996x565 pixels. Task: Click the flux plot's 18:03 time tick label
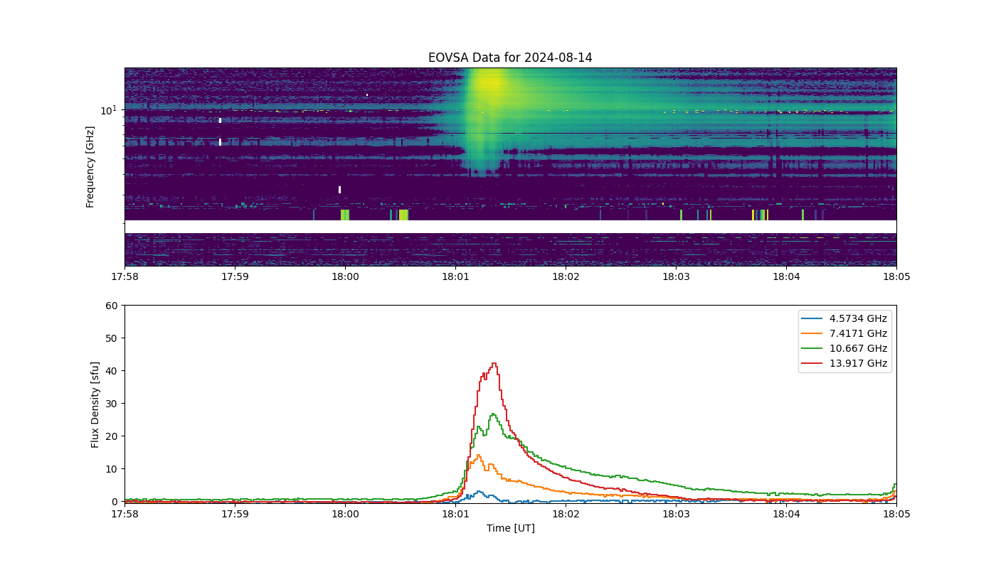[676, 514]
